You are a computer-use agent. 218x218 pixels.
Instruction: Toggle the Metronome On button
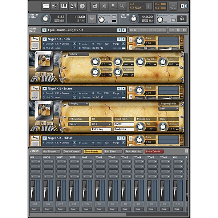(x=114, y=17)
